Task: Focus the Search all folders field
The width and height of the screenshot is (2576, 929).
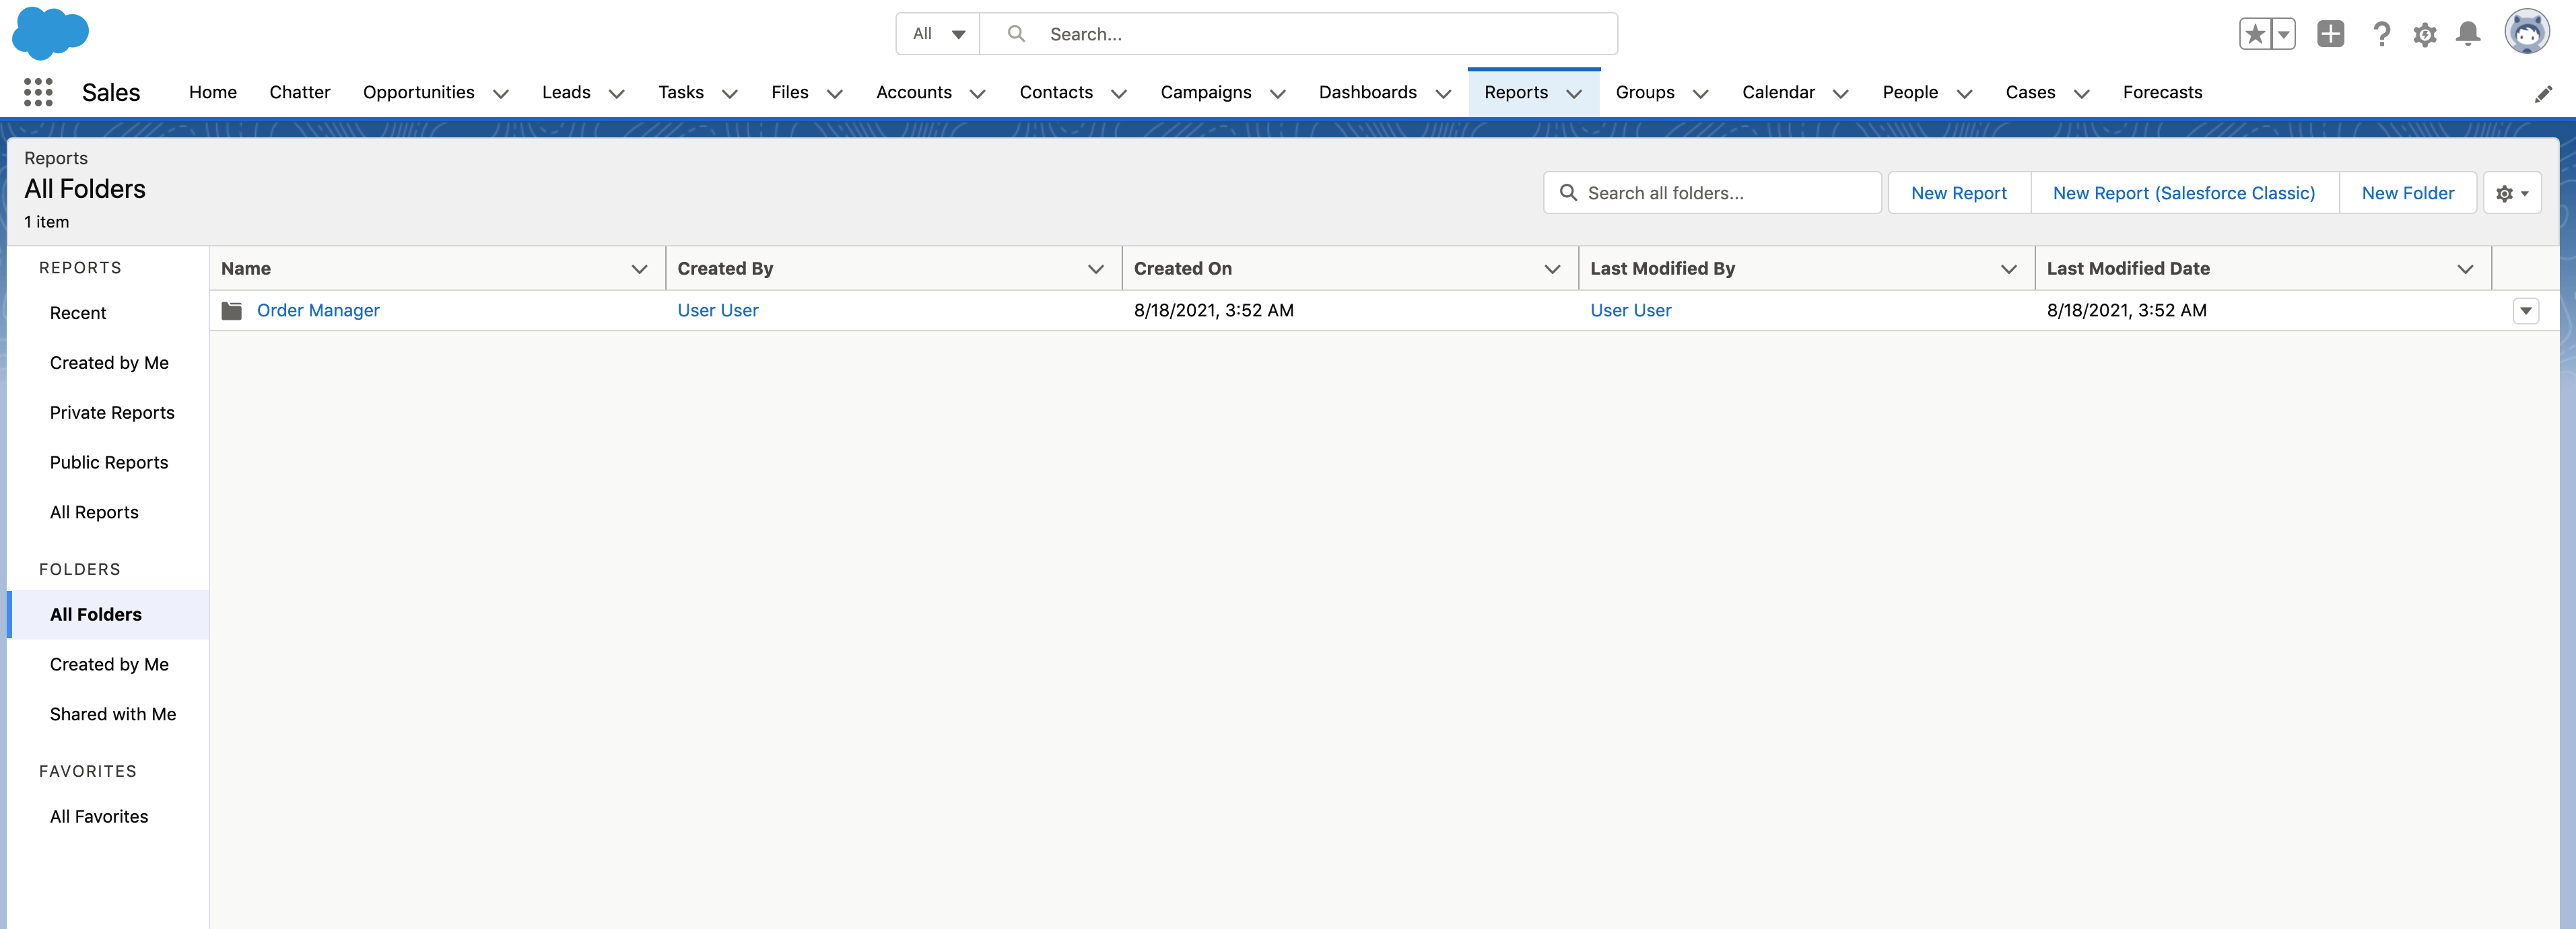Action: (x=1712, y=193)
